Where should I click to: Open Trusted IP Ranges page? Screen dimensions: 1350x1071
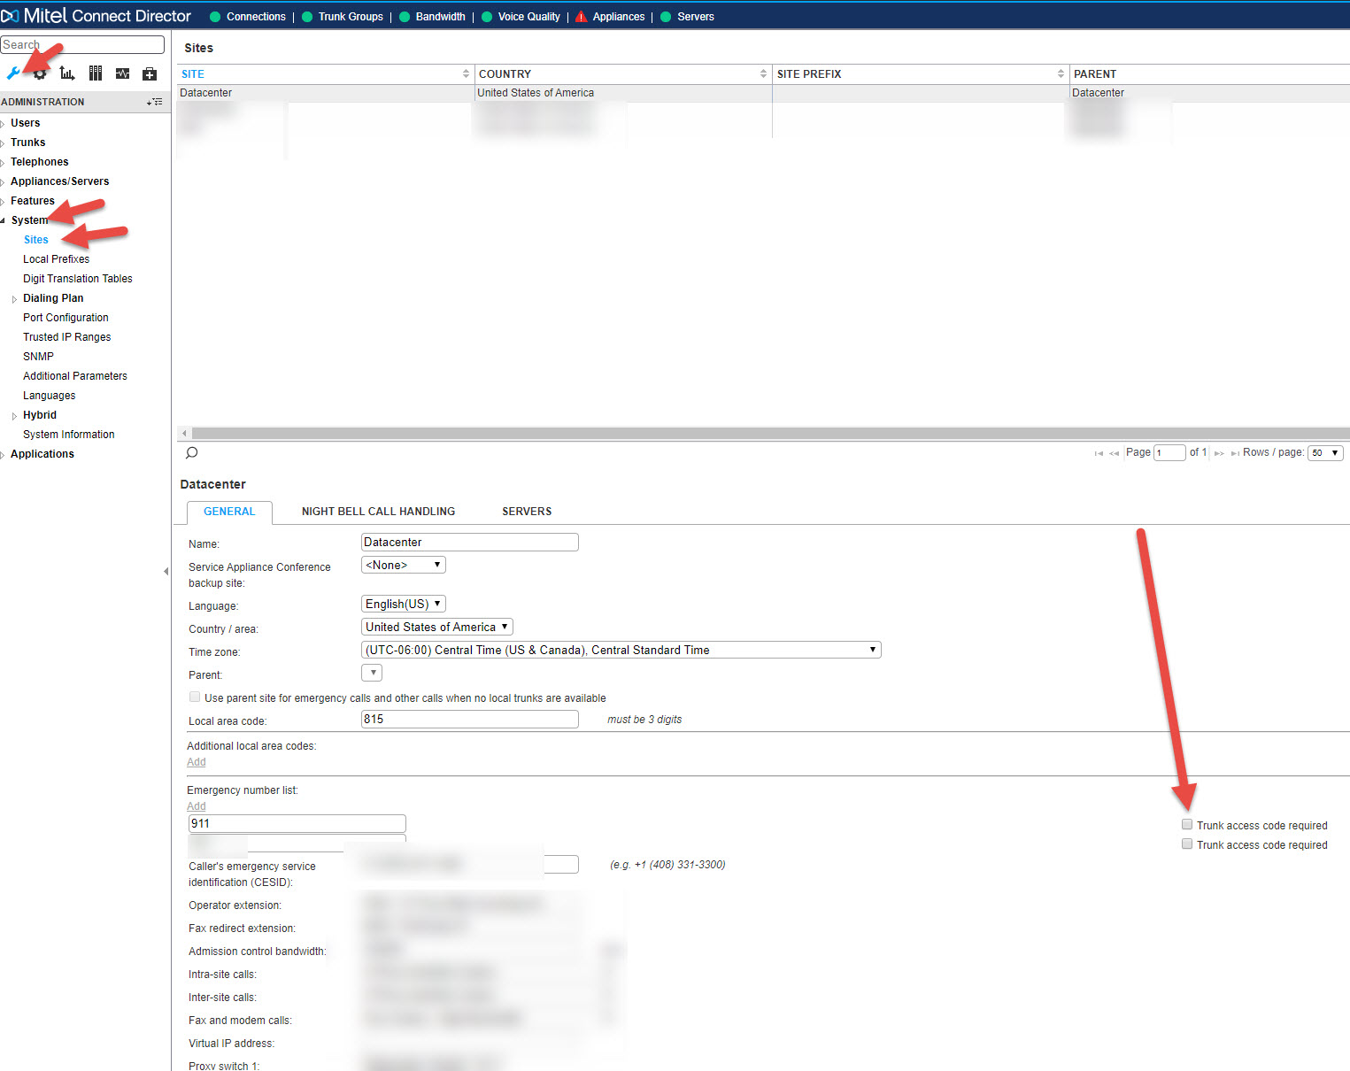(x=67, y=337)
